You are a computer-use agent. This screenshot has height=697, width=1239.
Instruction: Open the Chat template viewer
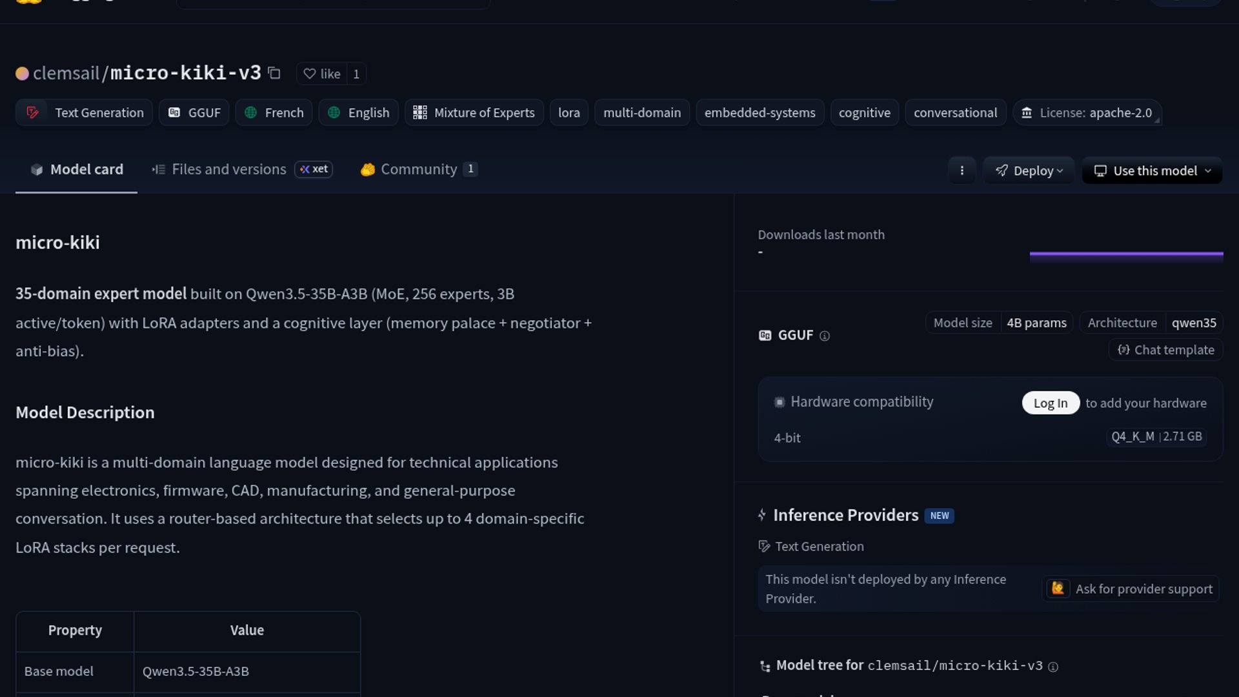click(1165, 350)
